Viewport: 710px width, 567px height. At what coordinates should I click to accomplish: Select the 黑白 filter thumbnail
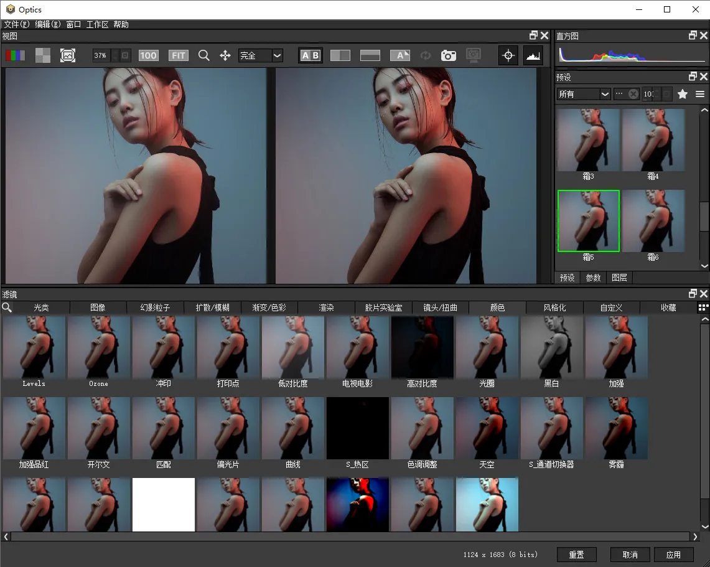[552, 347]
